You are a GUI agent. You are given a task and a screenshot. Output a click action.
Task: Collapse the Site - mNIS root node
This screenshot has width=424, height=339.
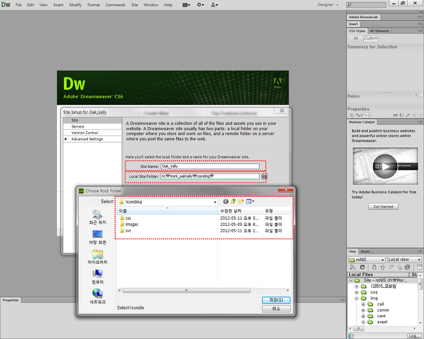pyautogui.click(x=351, y=280)
